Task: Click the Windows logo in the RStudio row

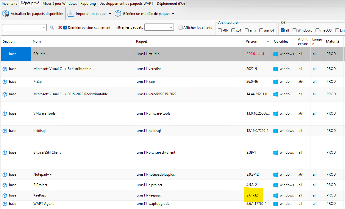Action: tap(276, 54)
